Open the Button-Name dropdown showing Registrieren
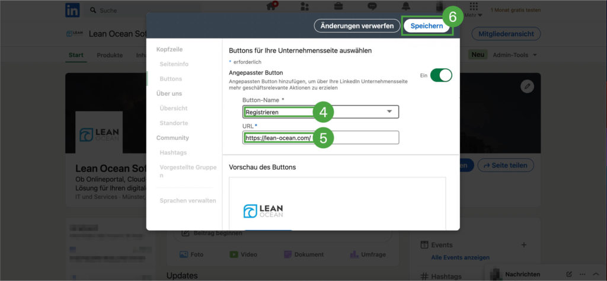Viewport: 607px width, 281px height. (x=321, y=111)
